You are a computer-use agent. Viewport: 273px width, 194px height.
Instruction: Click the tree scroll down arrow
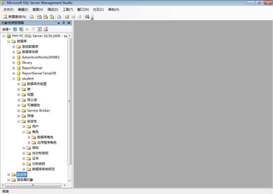(x=70, y=181)
